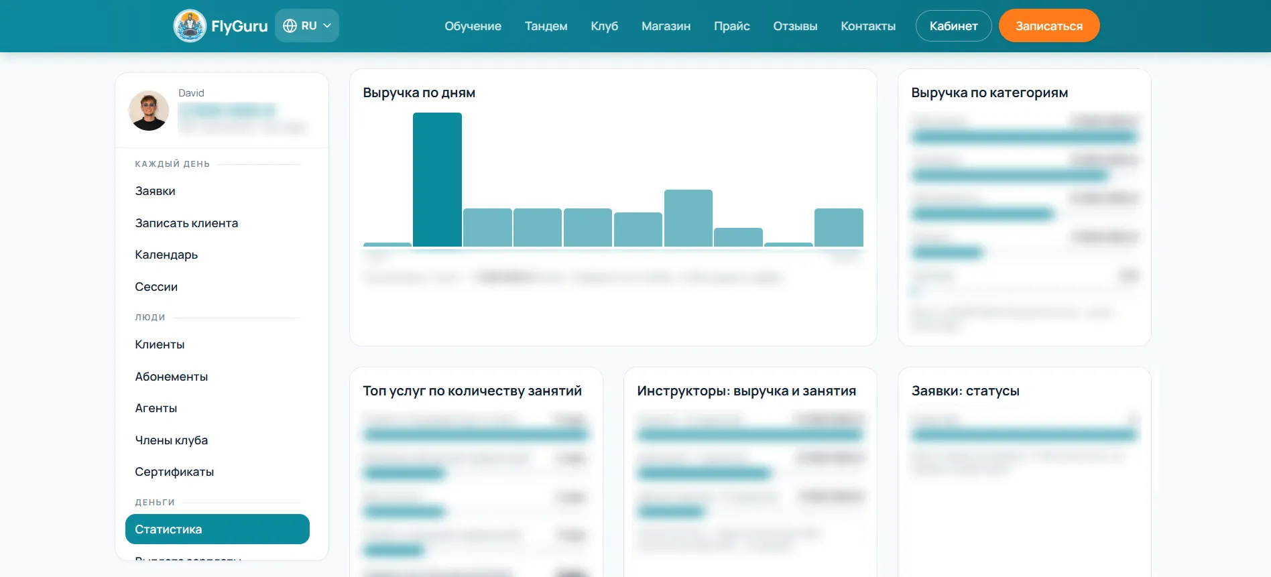The width and height of the screenshot is (1271, 577).
Task: Open the Отзывы page
Action: (795, 26)
